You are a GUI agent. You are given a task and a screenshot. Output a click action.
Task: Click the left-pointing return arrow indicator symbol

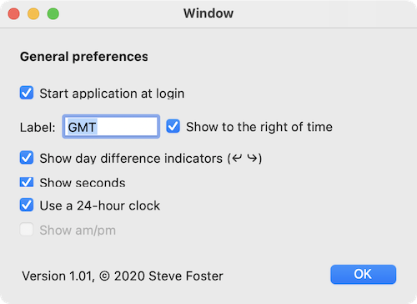pos(237,158)
